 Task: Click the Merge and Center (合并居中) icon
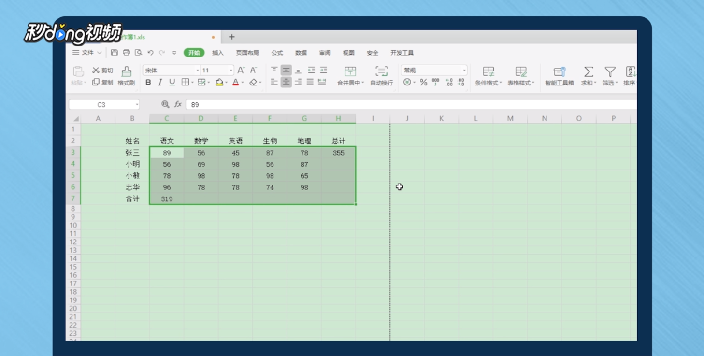click(x=350, y=71)
